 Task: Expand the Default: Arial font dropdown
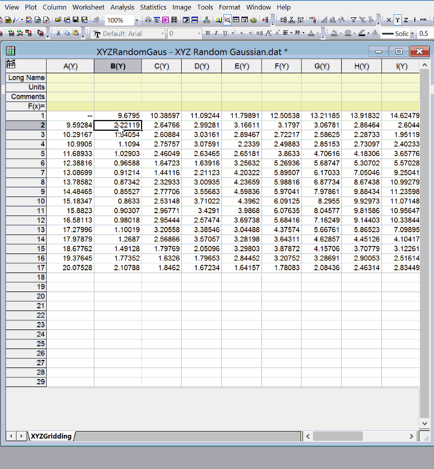[x=162, y=34]
